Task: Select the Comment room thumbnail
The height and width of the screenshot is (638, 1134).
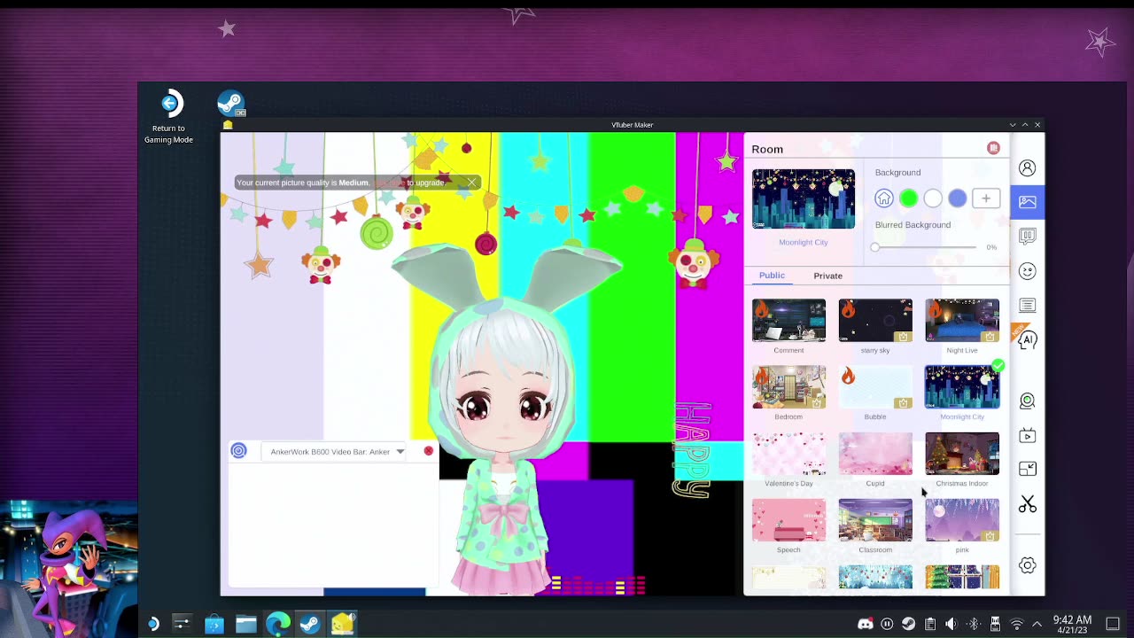Action: pyautogui.click(x=788, y=320)
